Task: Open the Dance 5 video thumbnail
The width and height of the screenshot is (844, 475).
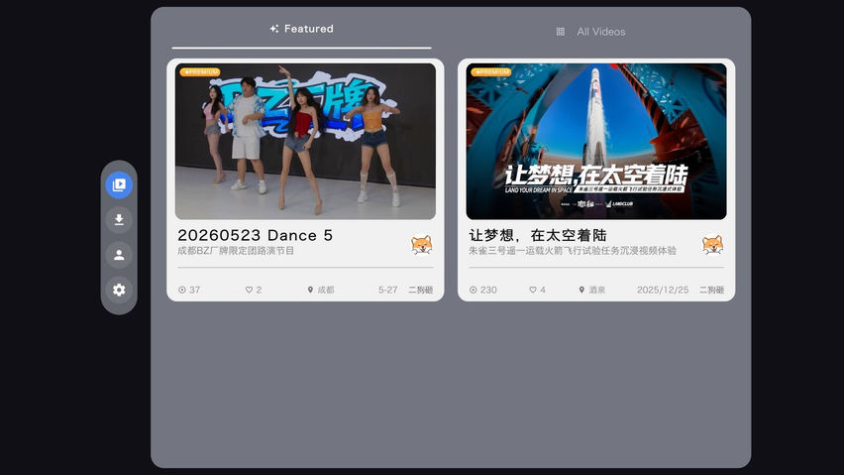Action: [x=305, y=141]
